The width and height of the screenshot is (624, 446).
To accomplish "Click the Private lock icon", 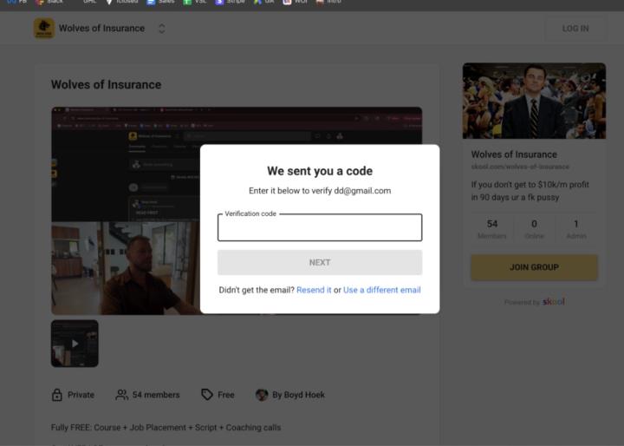I will [57, 395].
